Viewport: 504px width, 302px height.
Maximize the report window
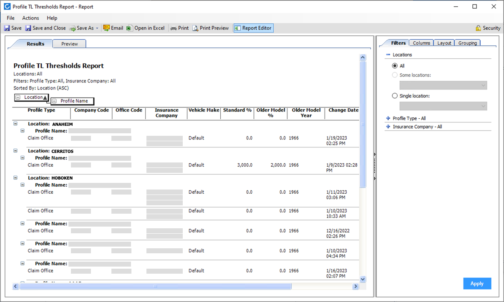click(x=475, y=7)
